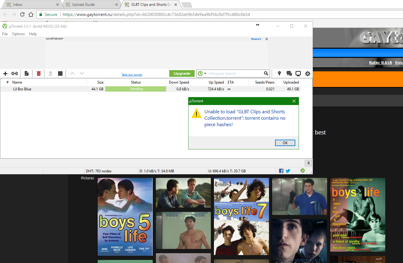Add torrent from URL using the link icon
Image resolution: width=403 pixels, height=263 pixels.
point(14,73)
